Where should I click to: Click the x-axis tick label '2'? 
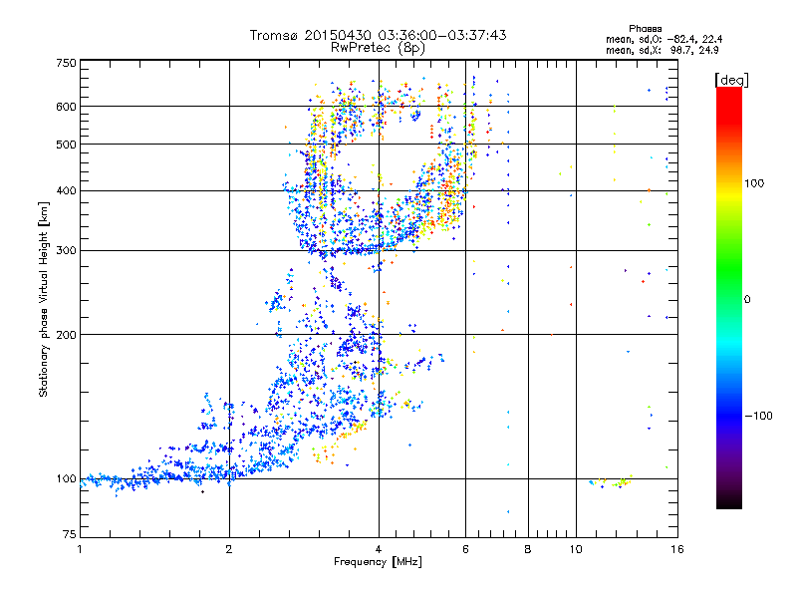tap(229, 549)
